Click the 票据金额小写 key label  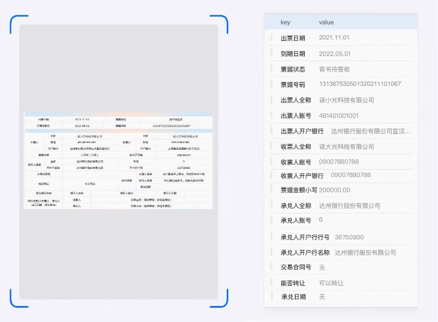coord(299,190)
